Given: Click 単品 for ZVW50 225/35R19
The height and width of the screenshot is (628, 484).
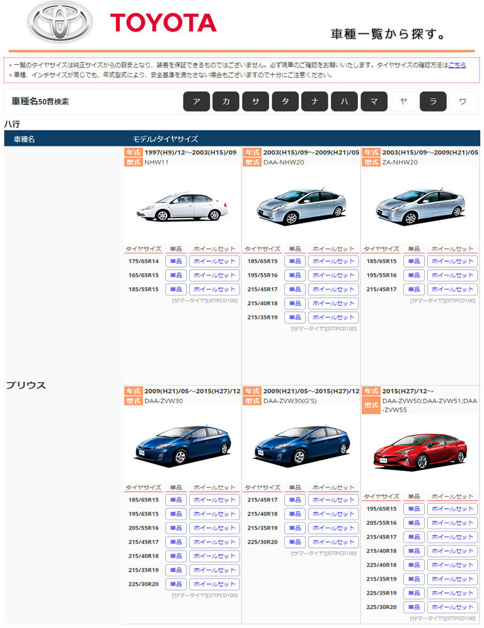Looking at the screenshot, I should [414, 593].
